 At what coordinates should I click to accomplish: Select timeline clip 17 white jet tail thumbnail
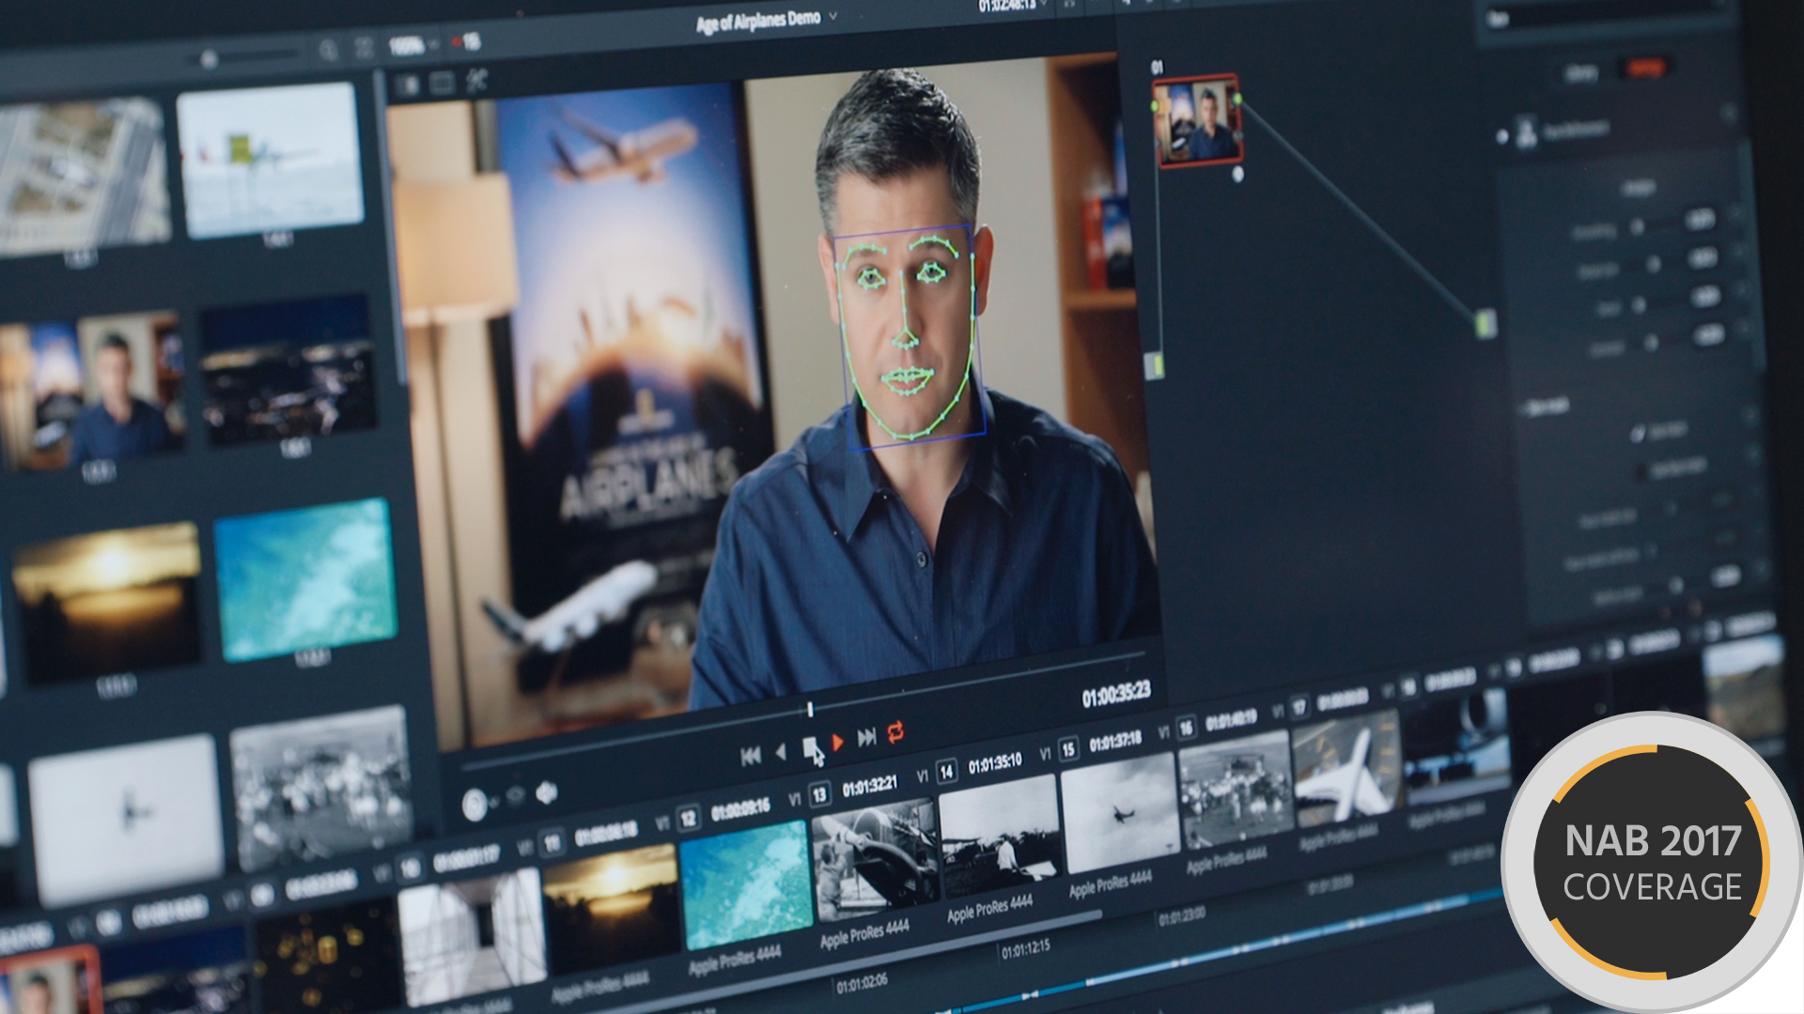[x=1346, y=769]
